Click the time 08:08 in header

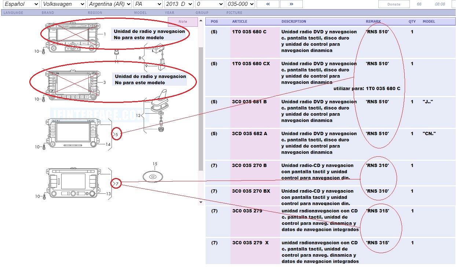click(440, 4)
